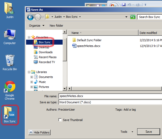Click the Office button in Word window
The width and height of the screenshot is (162, 139).
pos(114,5)
